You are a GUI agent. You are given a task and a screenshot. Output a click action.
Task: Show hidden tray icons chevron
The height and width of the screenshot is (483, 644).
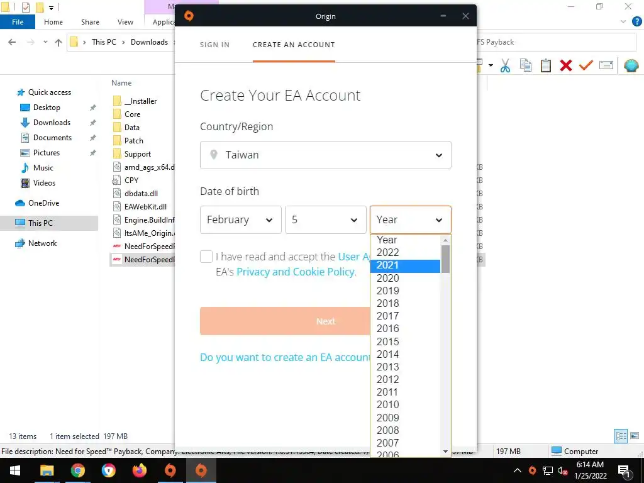coord(518,470)
